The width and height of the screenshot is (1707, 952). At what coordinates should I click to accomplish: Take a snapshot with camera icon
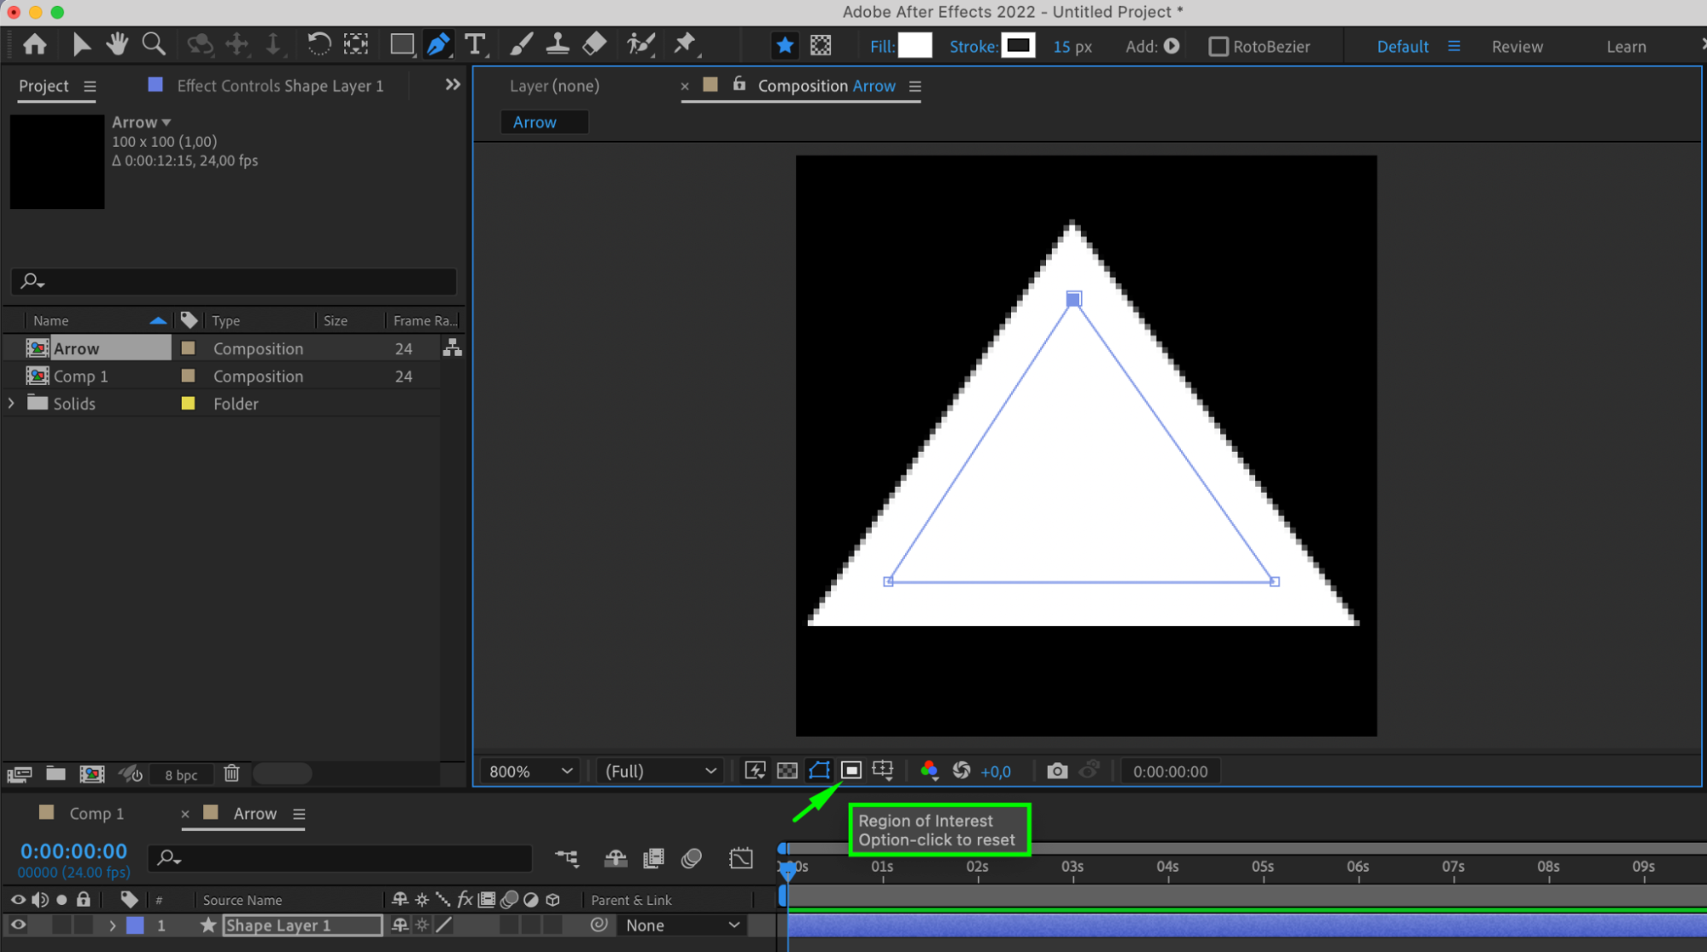(x=1056, y=771)
